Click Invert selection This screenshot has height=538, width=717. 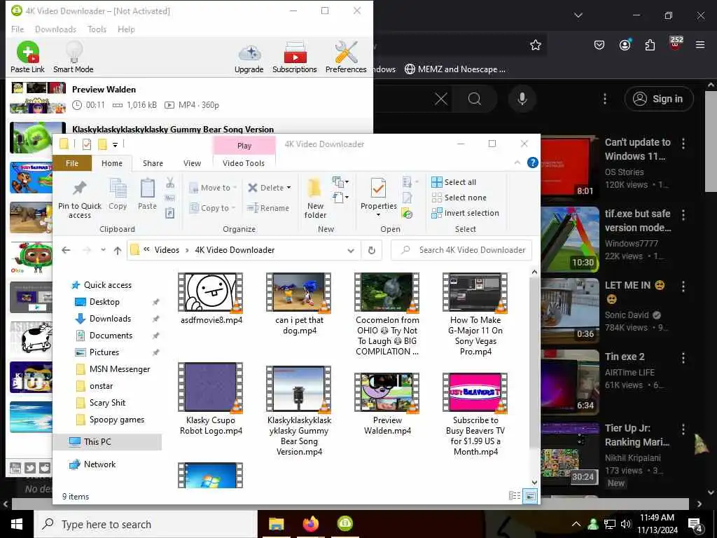click(x=466, y=213)
